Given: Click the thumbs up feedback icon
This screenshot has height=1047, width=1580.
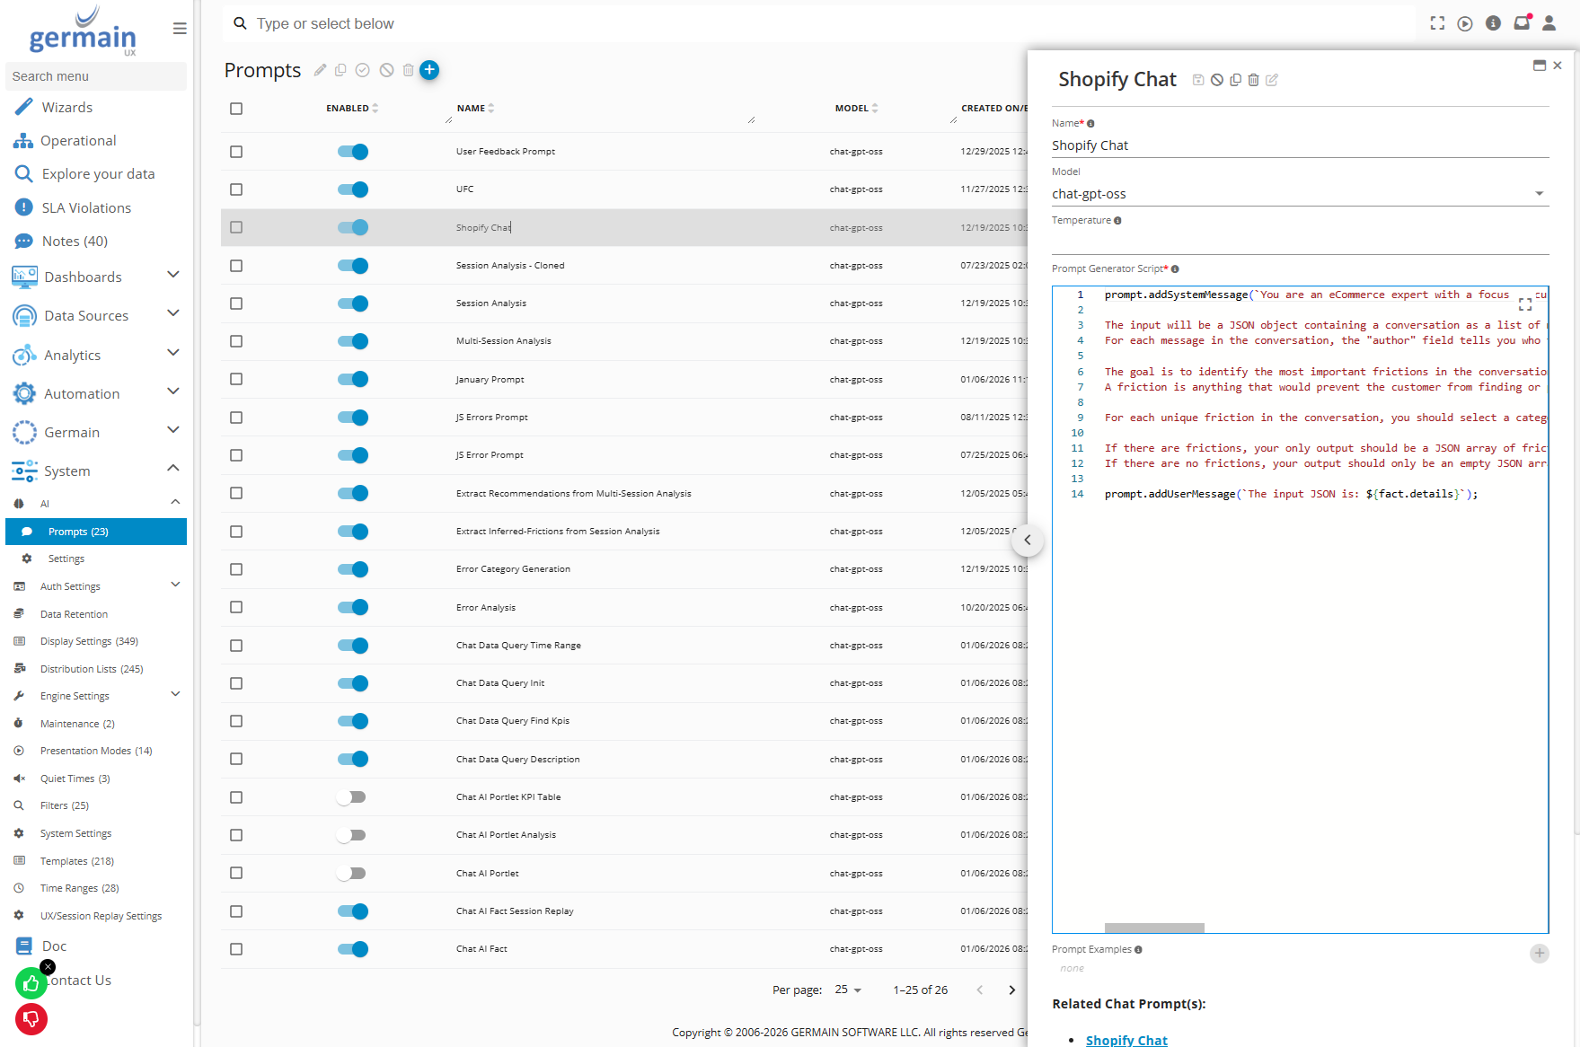Looking at the screenshot, I should tap(31, 983).
